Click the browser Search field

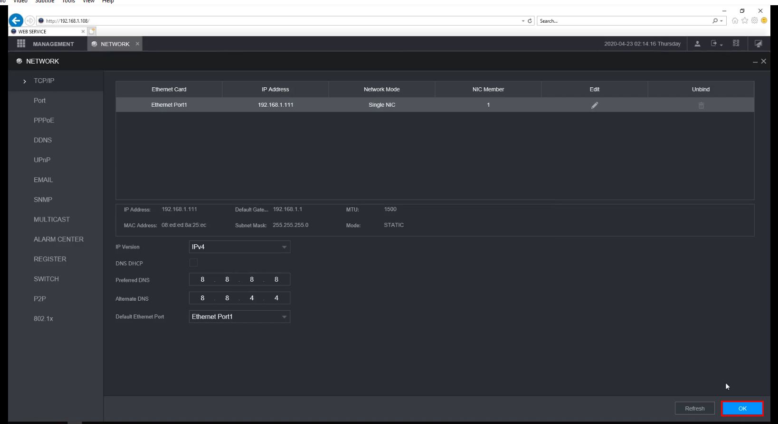(624, 21)
